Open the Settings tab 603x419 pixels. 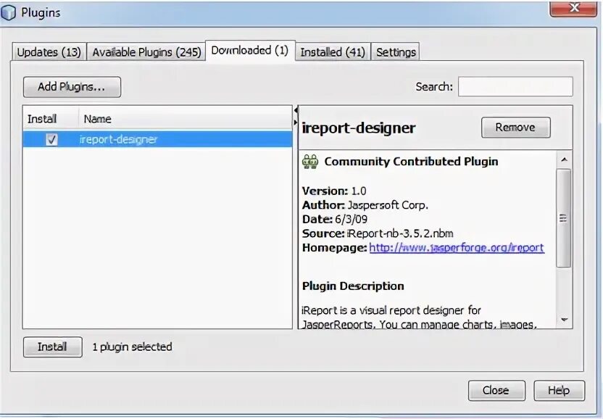396,52
